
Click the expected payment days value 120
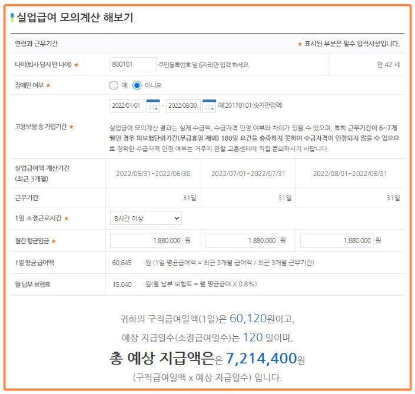(x=253, y=337)
